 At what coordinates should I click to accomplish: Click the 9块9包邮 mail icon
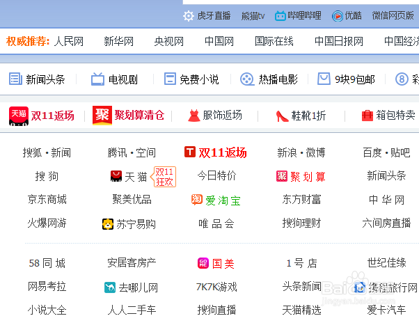coord(324,79)
